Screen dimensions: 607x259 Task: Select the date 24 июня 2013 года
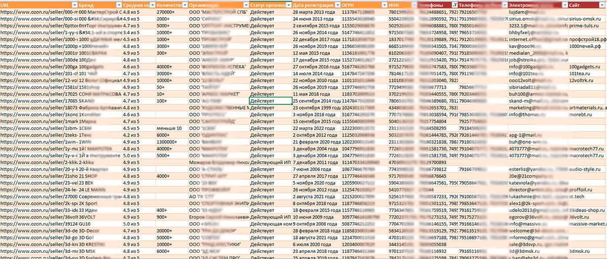coord(317,19)
